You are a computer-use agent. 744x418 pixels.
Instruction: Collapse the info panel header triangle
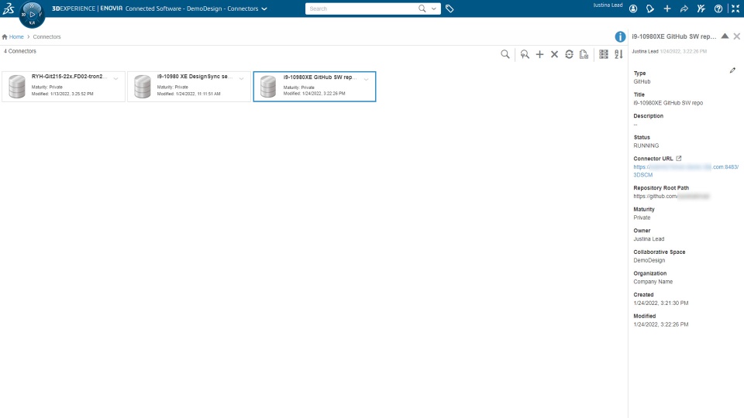(x=725, y=36)
